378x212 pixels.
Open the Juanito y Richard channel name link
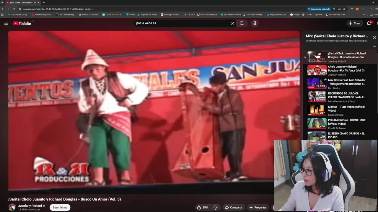(x=30, y=206)
